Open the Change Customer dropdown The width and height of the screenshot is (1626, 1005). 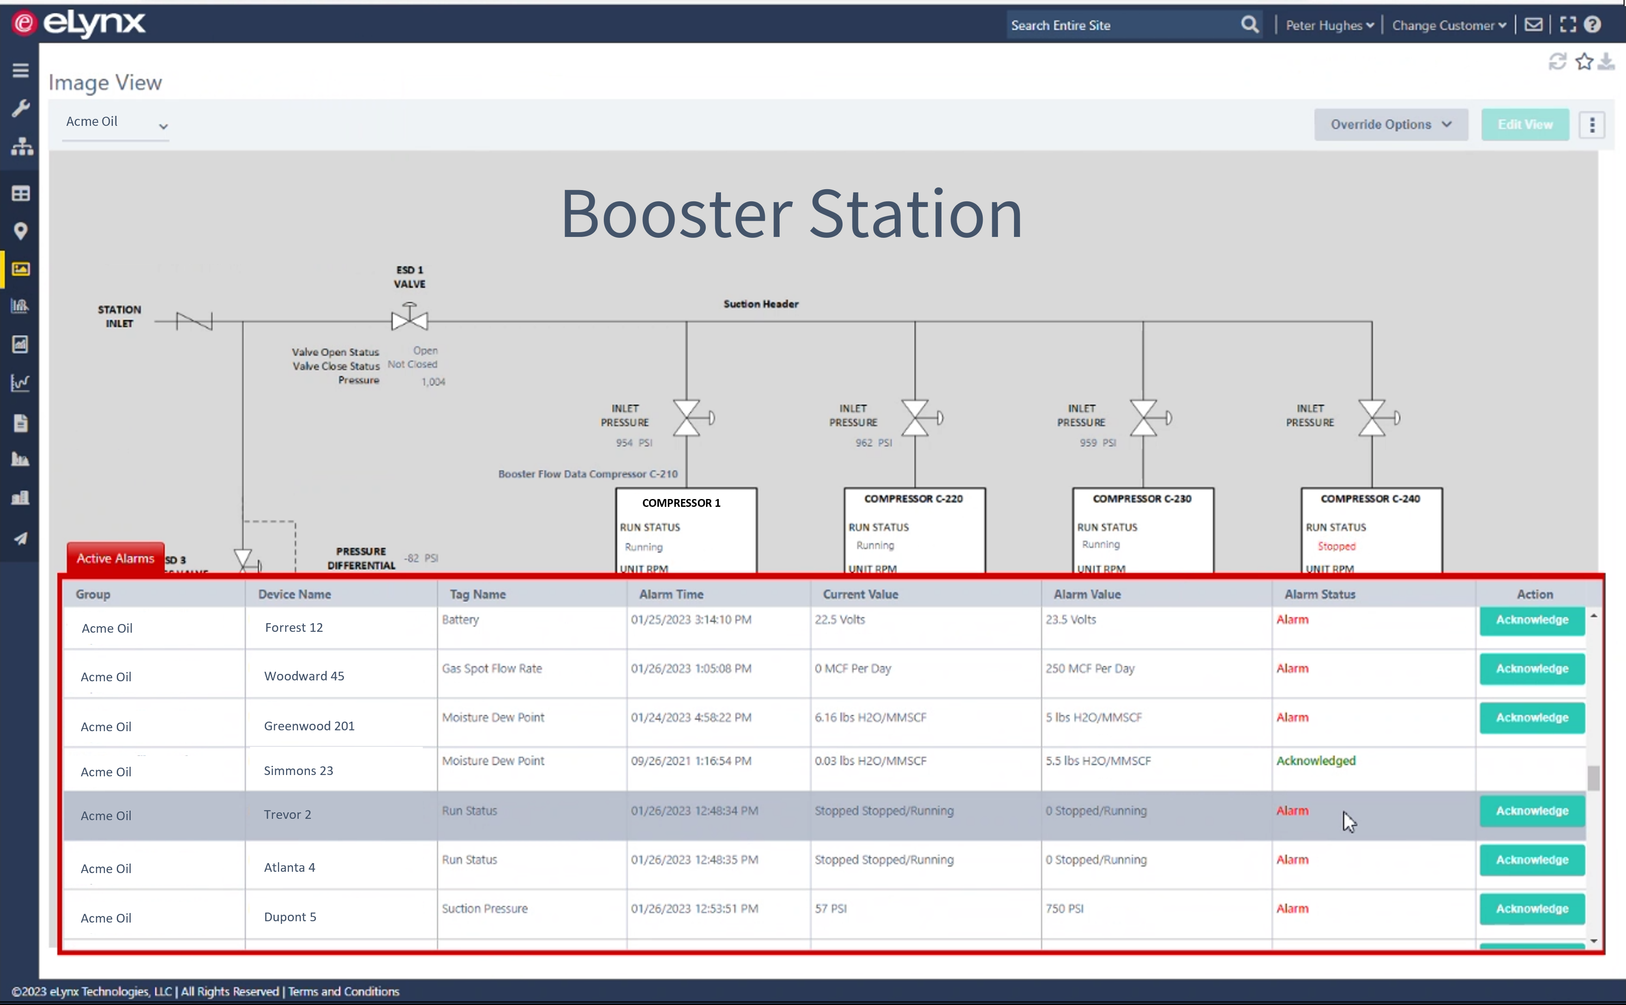tap(1448, 25)
